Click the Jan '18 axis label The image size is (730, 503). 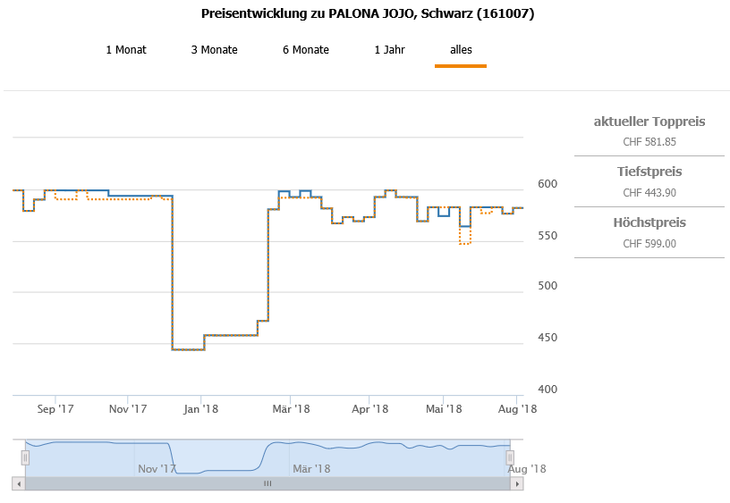[199, 409]
